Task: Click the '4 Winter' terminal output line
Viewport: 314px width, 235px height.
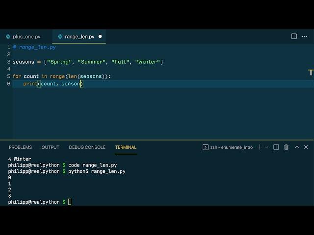Action: tap(20, 159)
